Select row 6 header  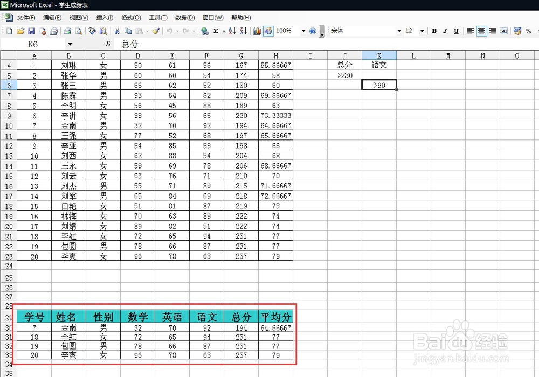point(9,86)
